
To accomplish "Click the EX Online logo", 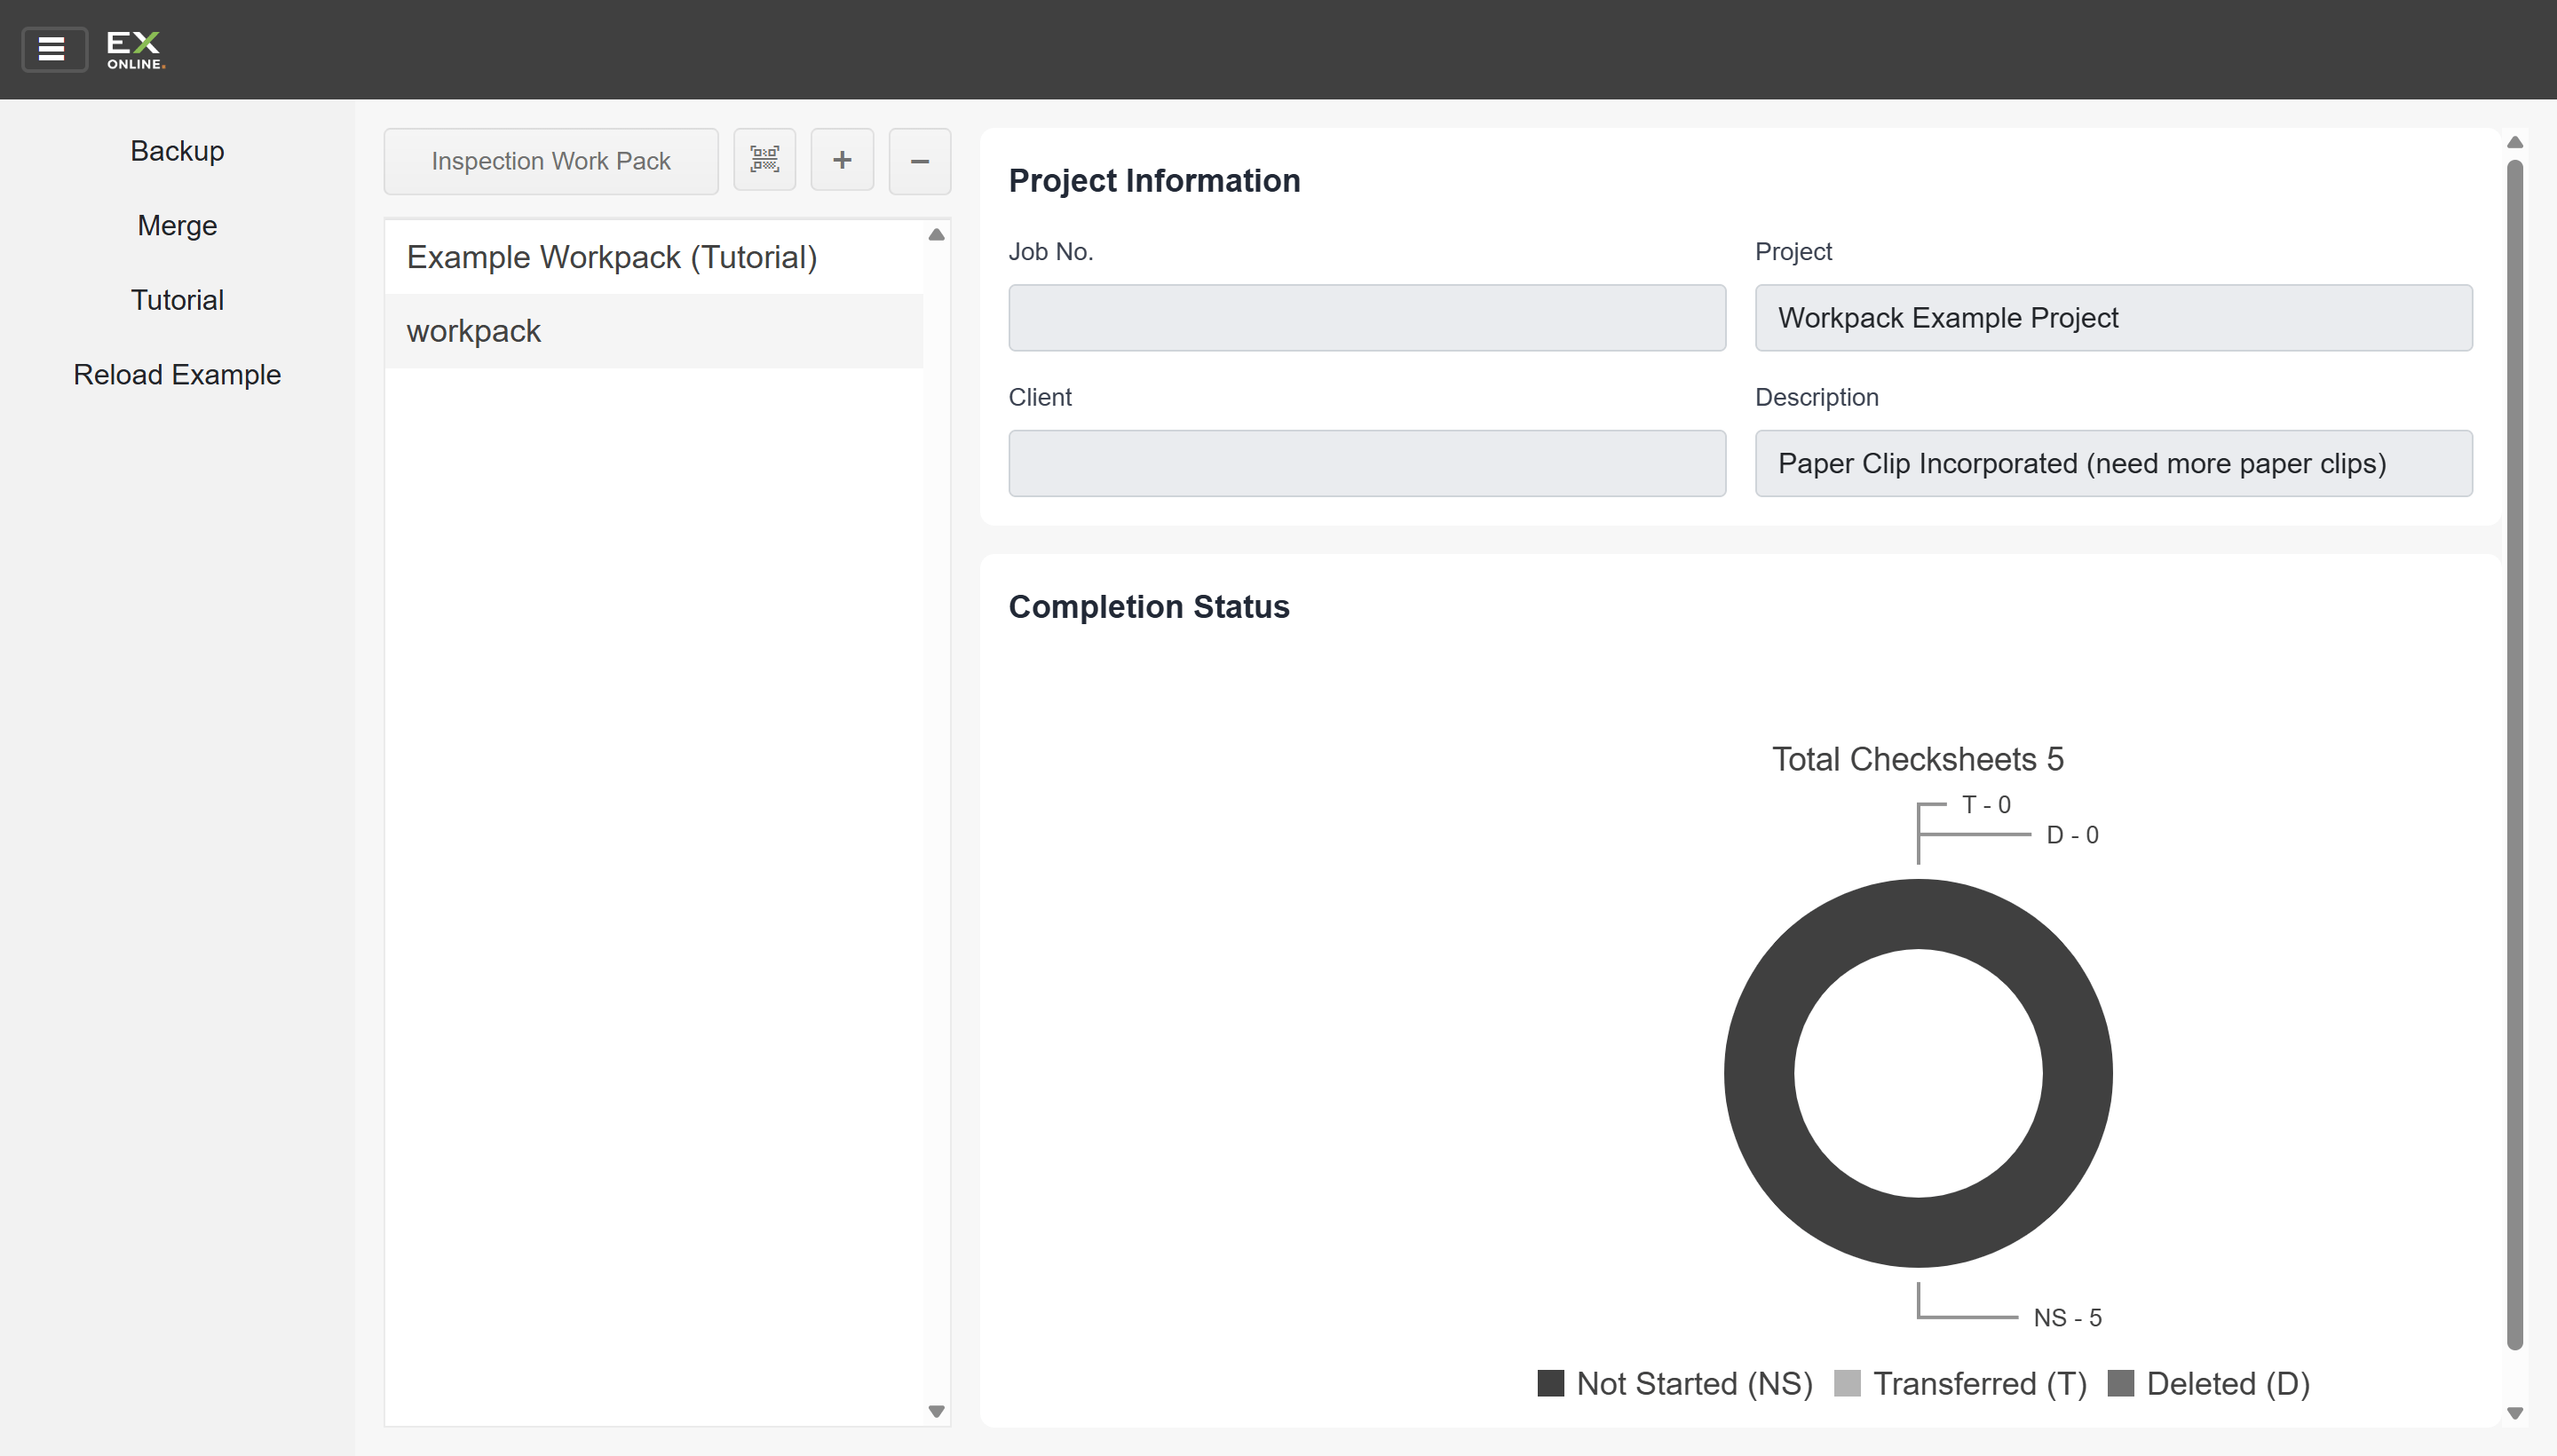I will coord(135,50).
